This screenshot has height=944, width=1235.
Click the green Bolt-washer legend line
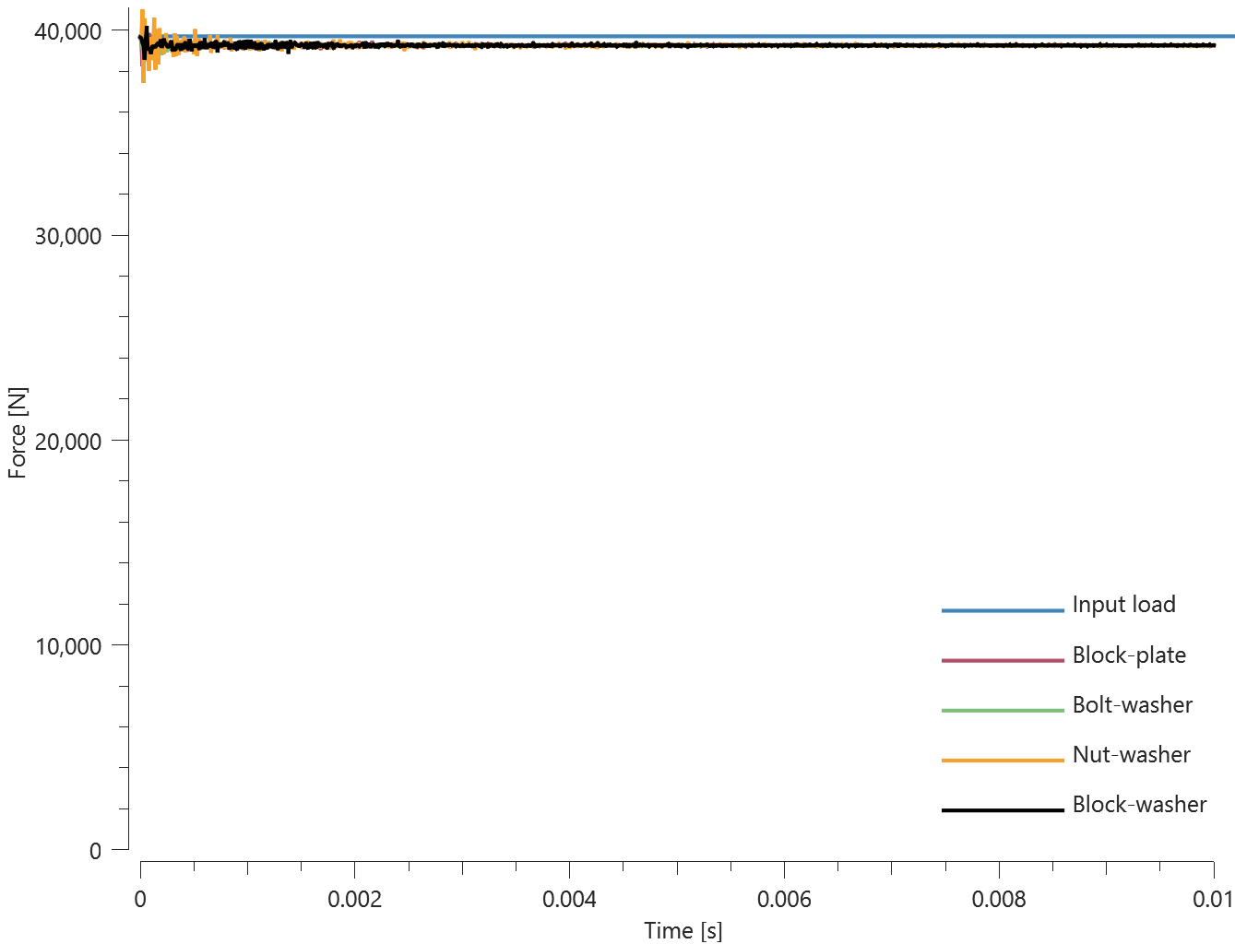click(x=1003, y=710)
